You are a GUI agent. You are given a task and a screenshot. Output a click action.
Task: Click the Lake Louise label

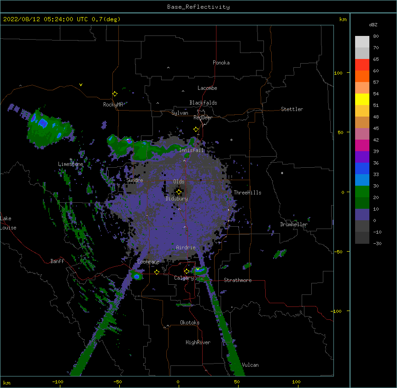click(x=8, y=223)
